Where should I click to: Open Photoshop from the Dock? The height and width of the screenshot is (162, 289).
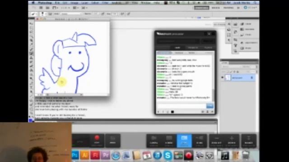75,155
